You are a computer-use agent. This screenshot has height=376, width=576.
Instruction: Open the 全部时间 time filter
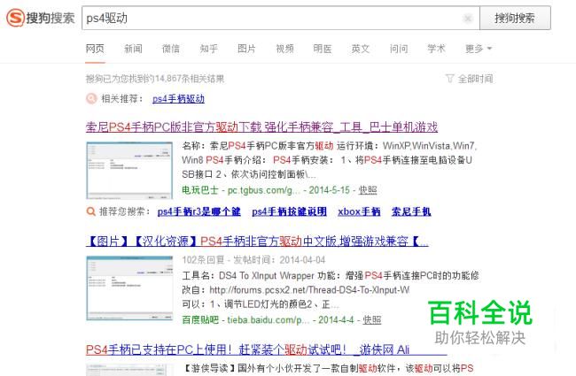tap(470, 79)
